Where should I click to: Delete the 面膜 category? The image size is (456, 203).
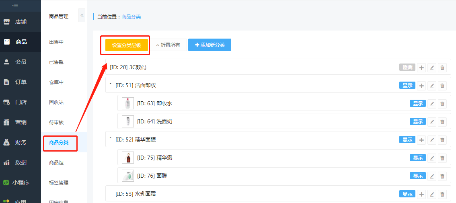tap(442, 176)
